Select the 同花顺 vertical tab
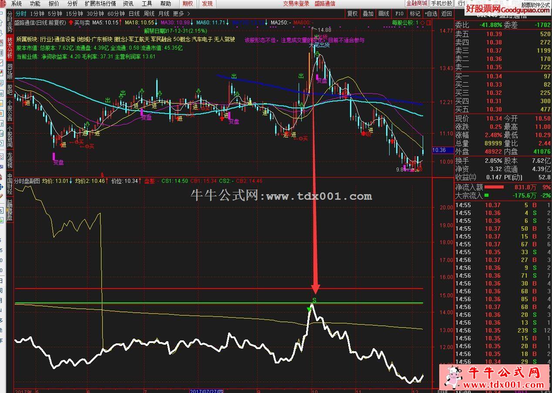552x393 pixels. click(x=10, y=71)
